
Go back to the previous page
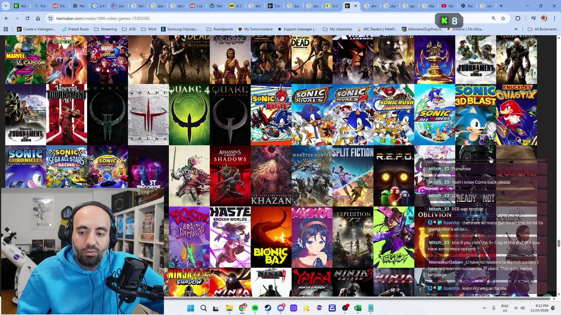7,18
